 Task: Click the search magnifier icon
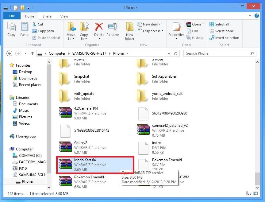coord(252,53)
